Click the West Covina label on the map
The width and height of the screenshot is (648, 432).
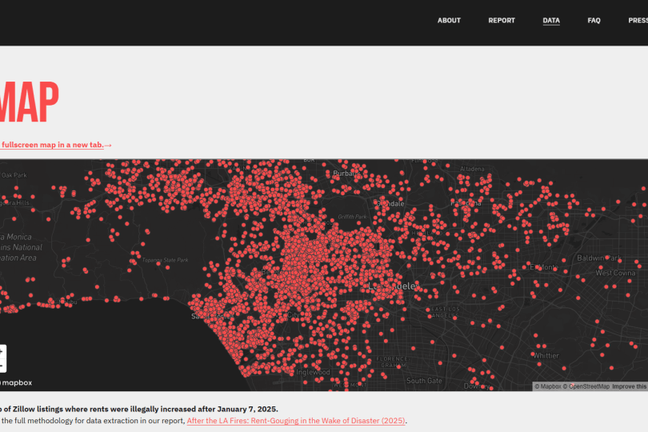point(615,273)
